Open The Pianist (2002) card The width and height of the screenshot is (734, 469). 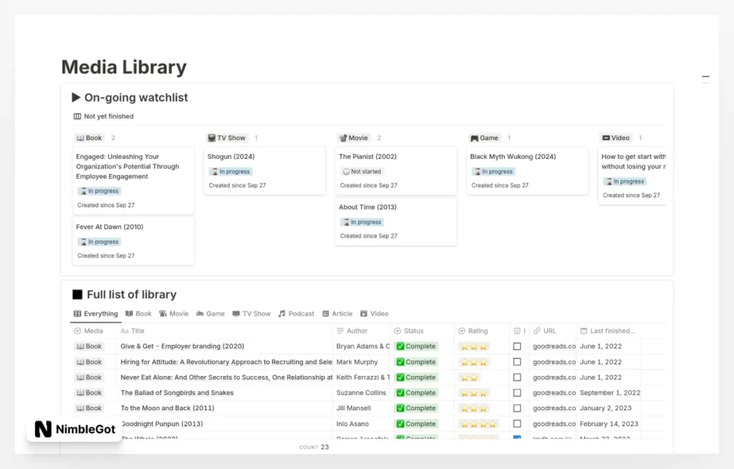tap(396, 170)
